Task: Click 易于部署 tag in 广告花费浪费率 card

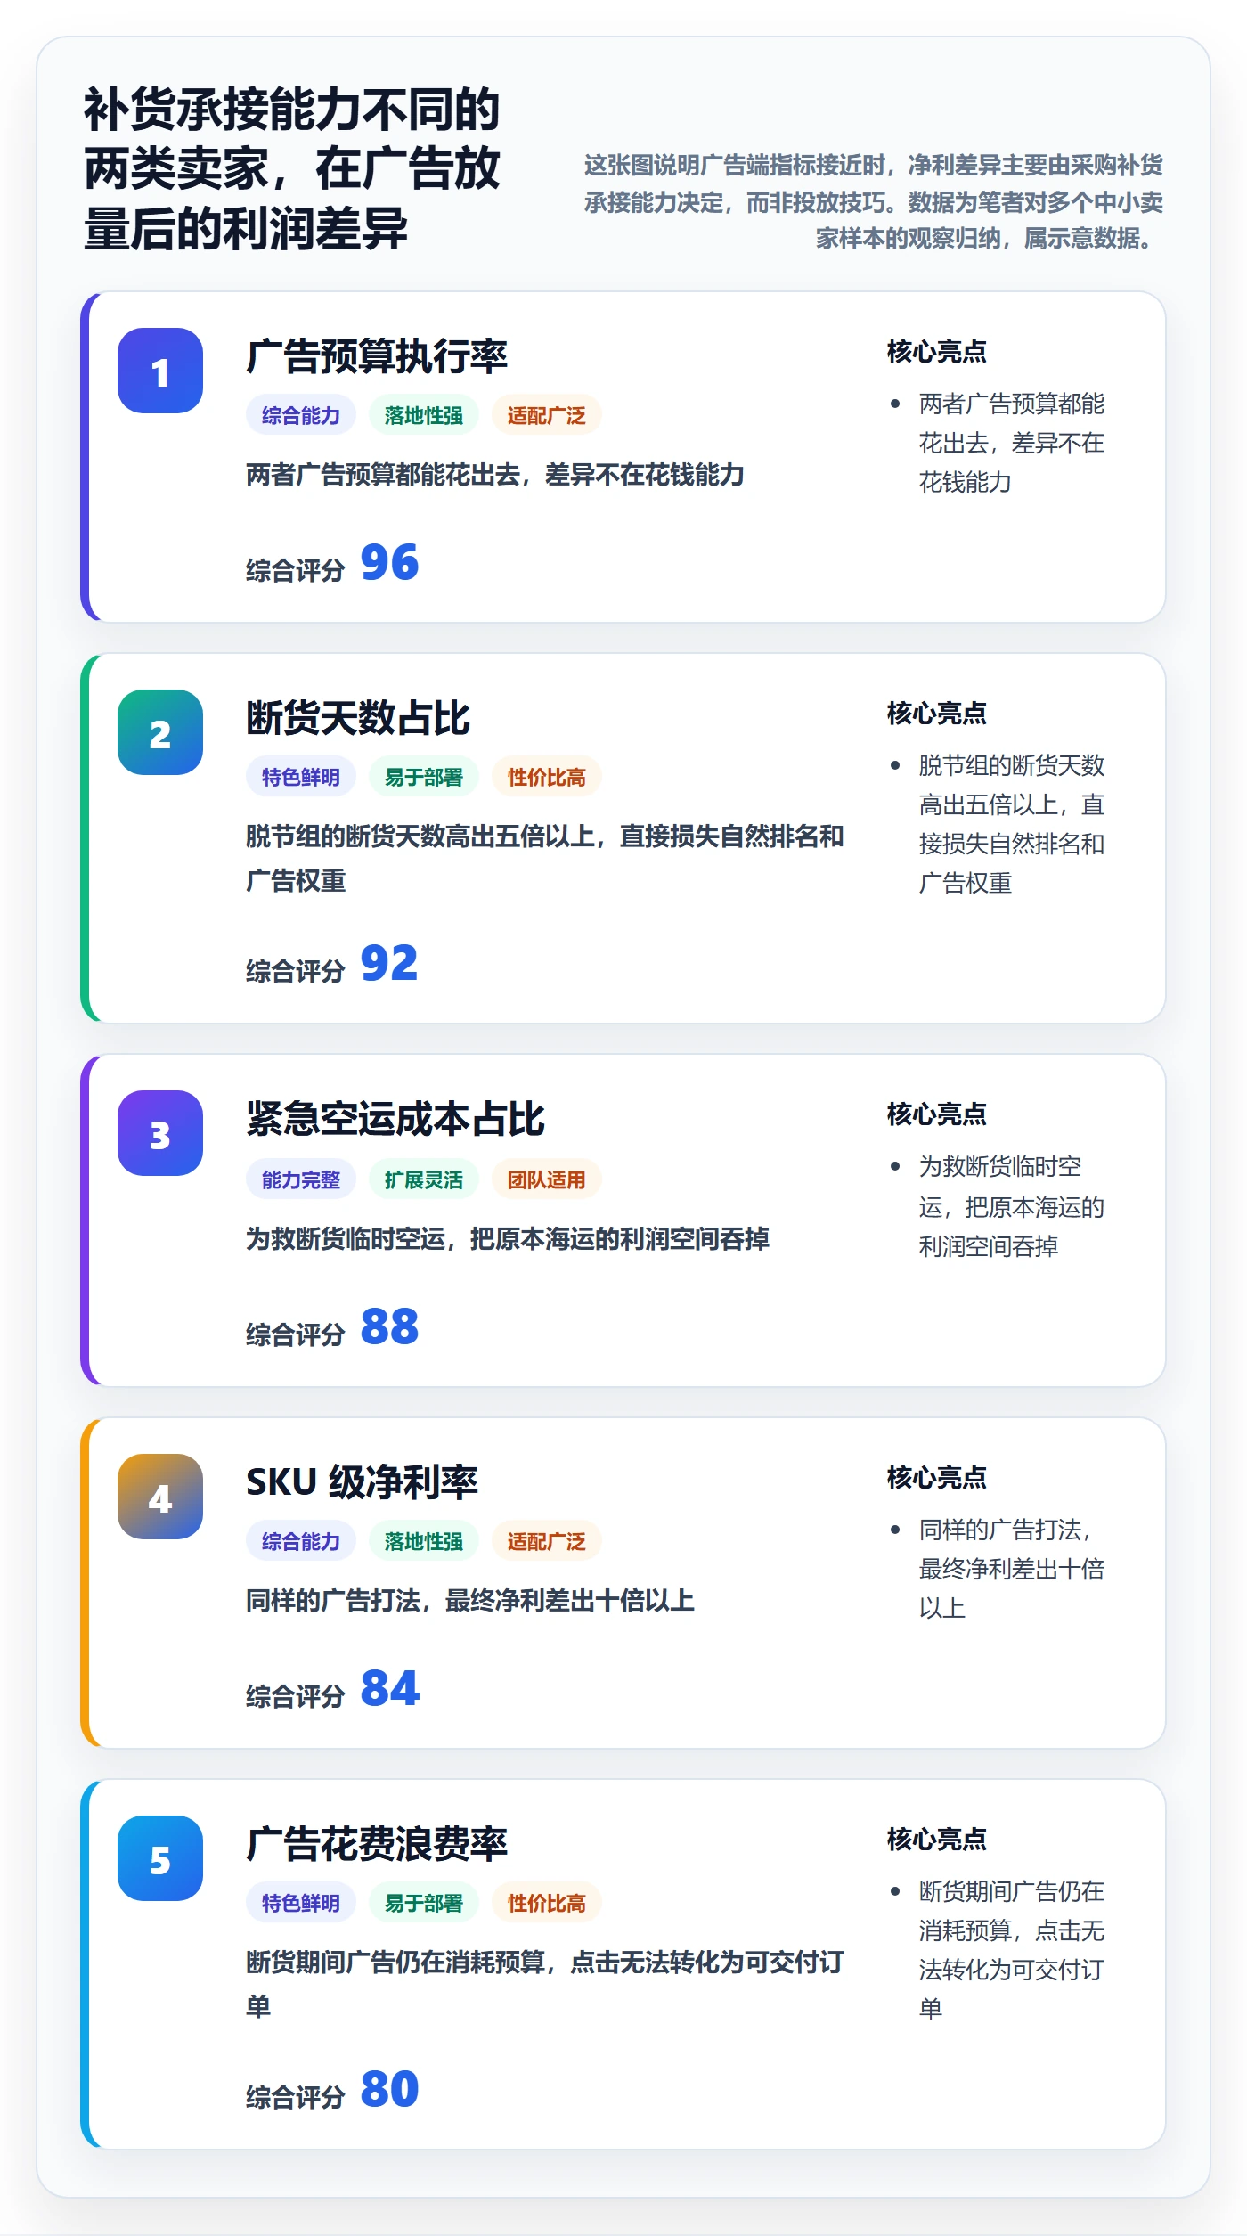Action: (424, 1903)
